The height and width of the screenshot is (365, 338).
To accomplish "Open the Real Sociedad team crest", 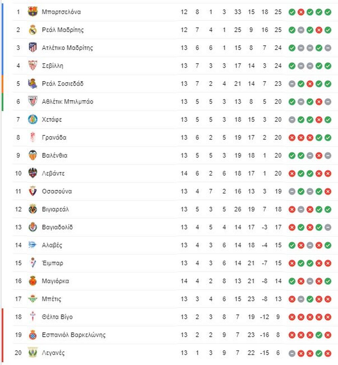I will point(32,83).
